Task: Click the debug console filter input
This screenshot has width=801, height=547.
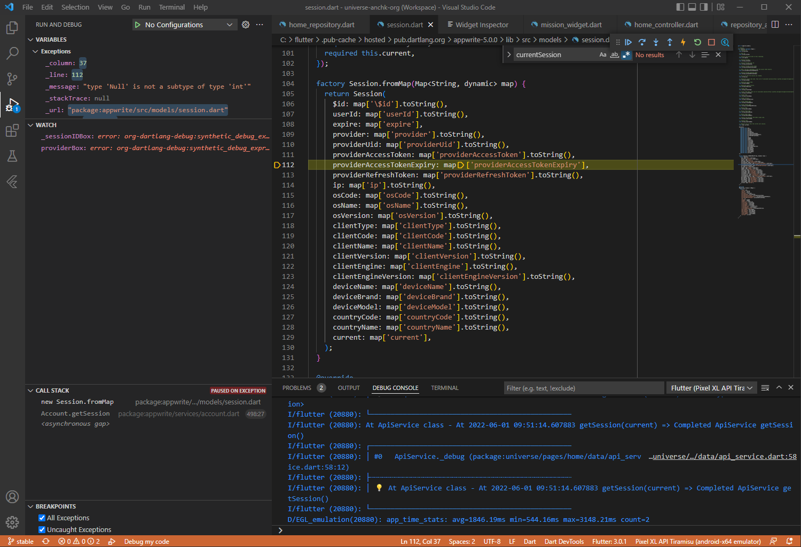Action: (583, 388)
